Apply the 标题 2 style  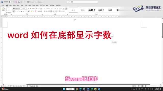tap(101, 10)
